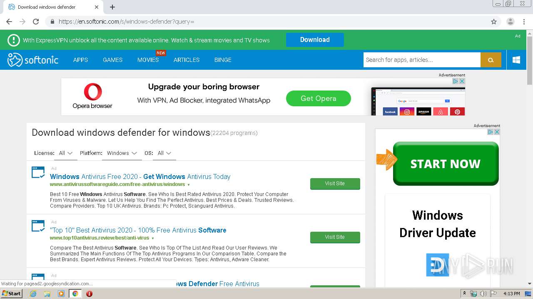Click www.top10antivirus.review URL text
The image size is (533, 299).
tap(100, 238)
